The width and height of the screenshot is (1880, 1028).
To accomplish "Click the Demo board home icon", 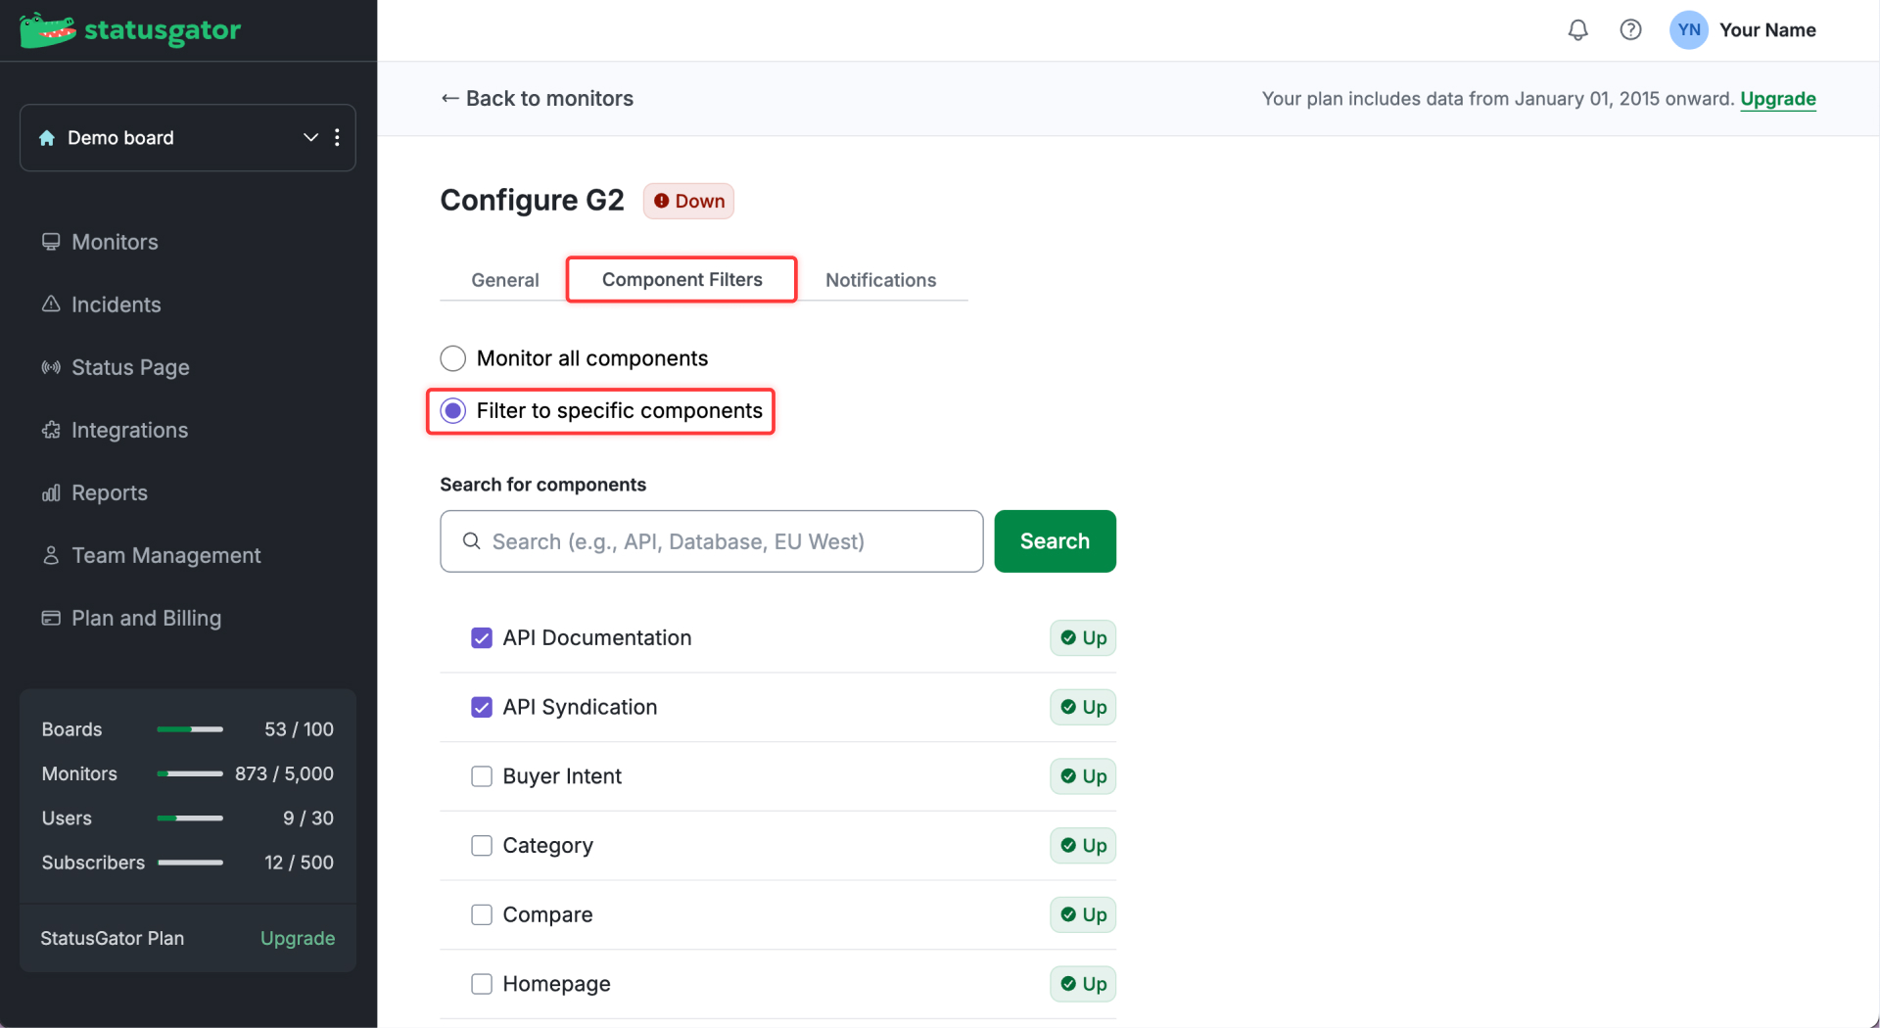I will (x=47, y=138).
